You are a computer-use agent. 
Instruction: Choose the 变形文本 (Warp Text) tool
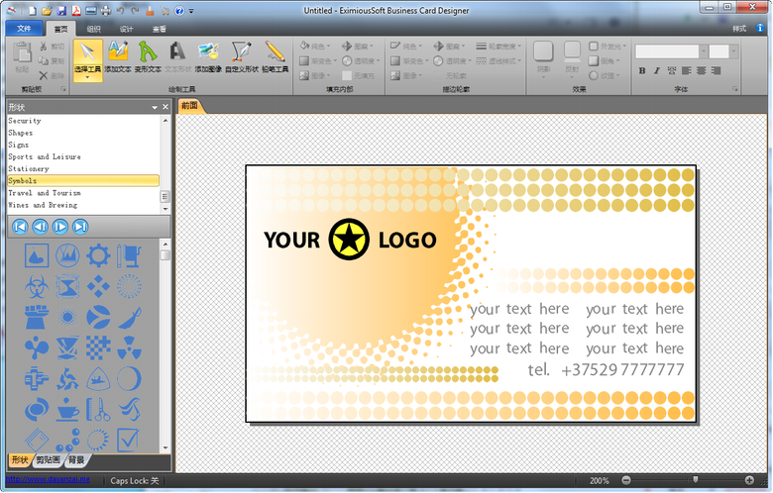tap(148, 55)
